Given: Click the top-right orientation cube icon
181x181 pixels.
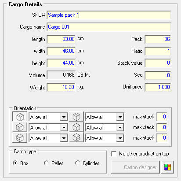Looking at the screenshot, I should tap(76, 117).
